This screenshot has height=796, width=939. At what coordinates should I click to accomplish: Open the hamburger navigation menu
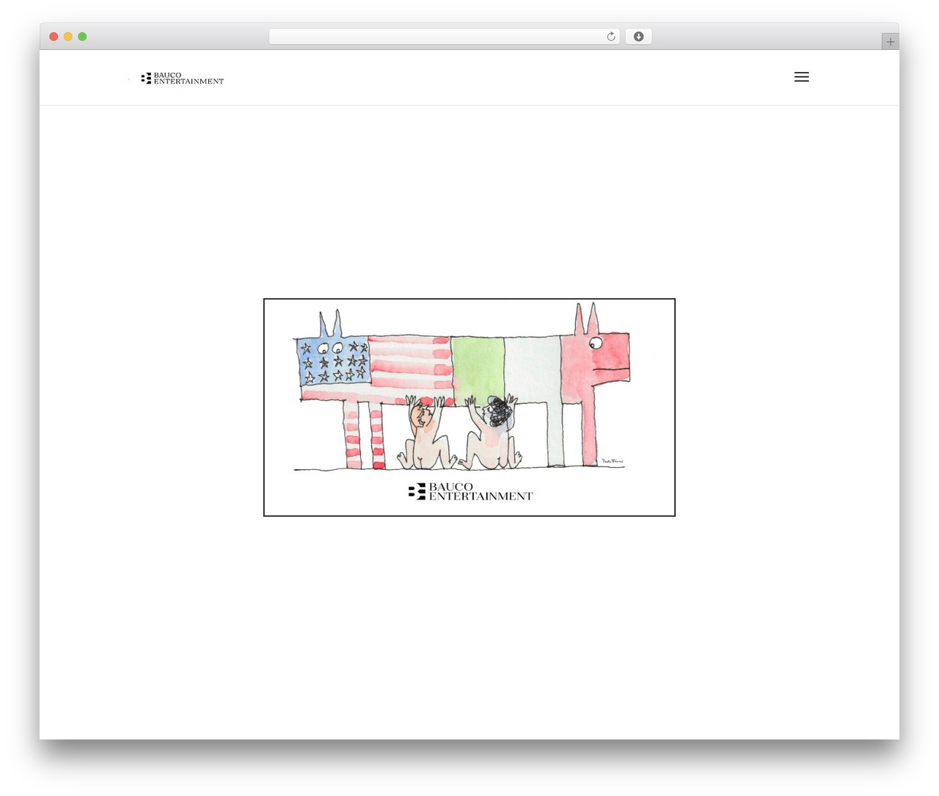[x=801, y=77]
